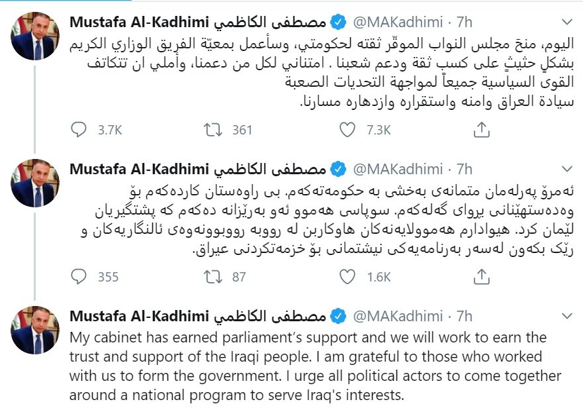583x410 pixels.
Task: Open the profile avatar on the middle tweet
Action: (35, 183)
